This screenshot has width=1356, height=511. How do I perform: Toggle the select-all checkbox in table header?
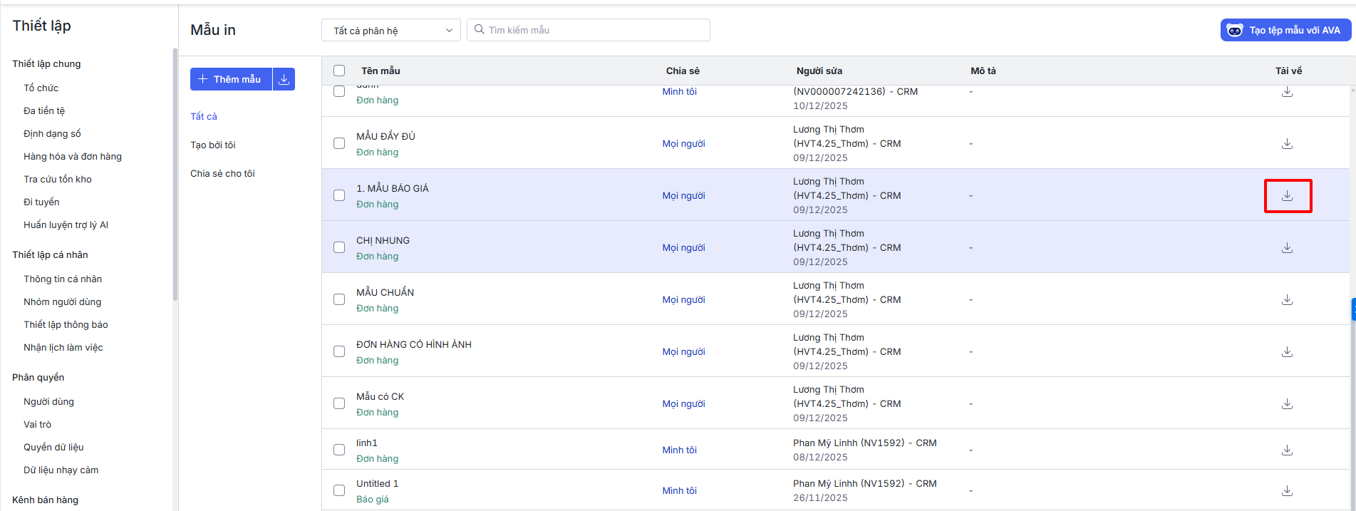click(x=339, y=71)
